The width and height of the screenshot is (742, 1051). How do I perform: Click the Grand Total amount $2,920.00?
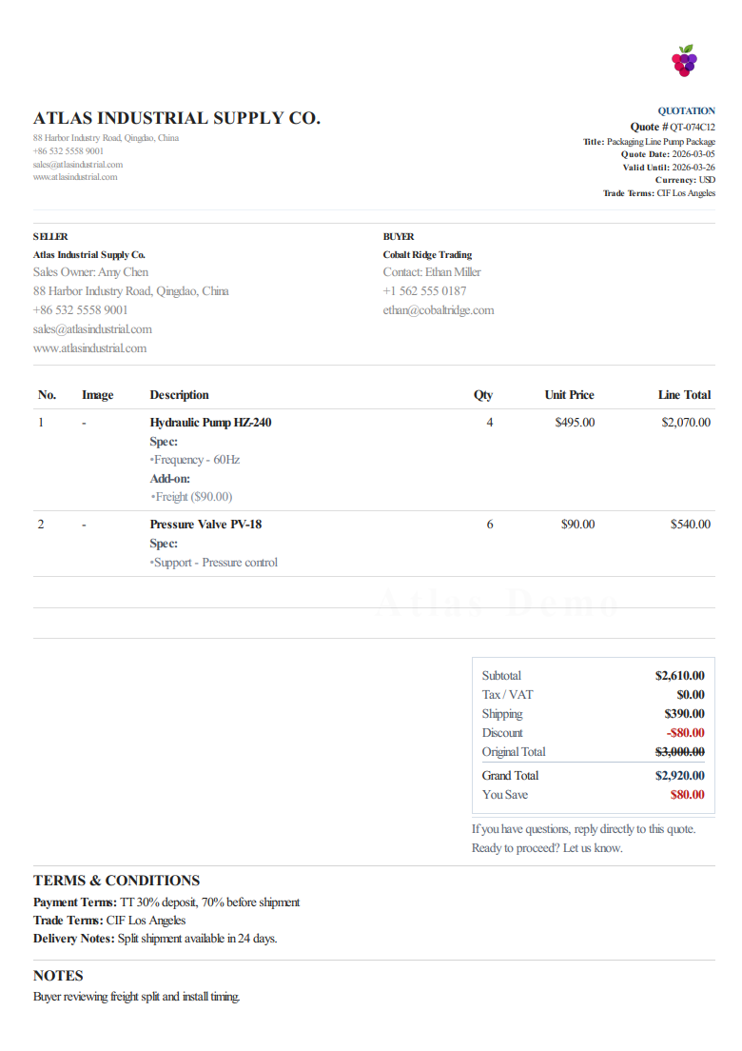(679, 776)
